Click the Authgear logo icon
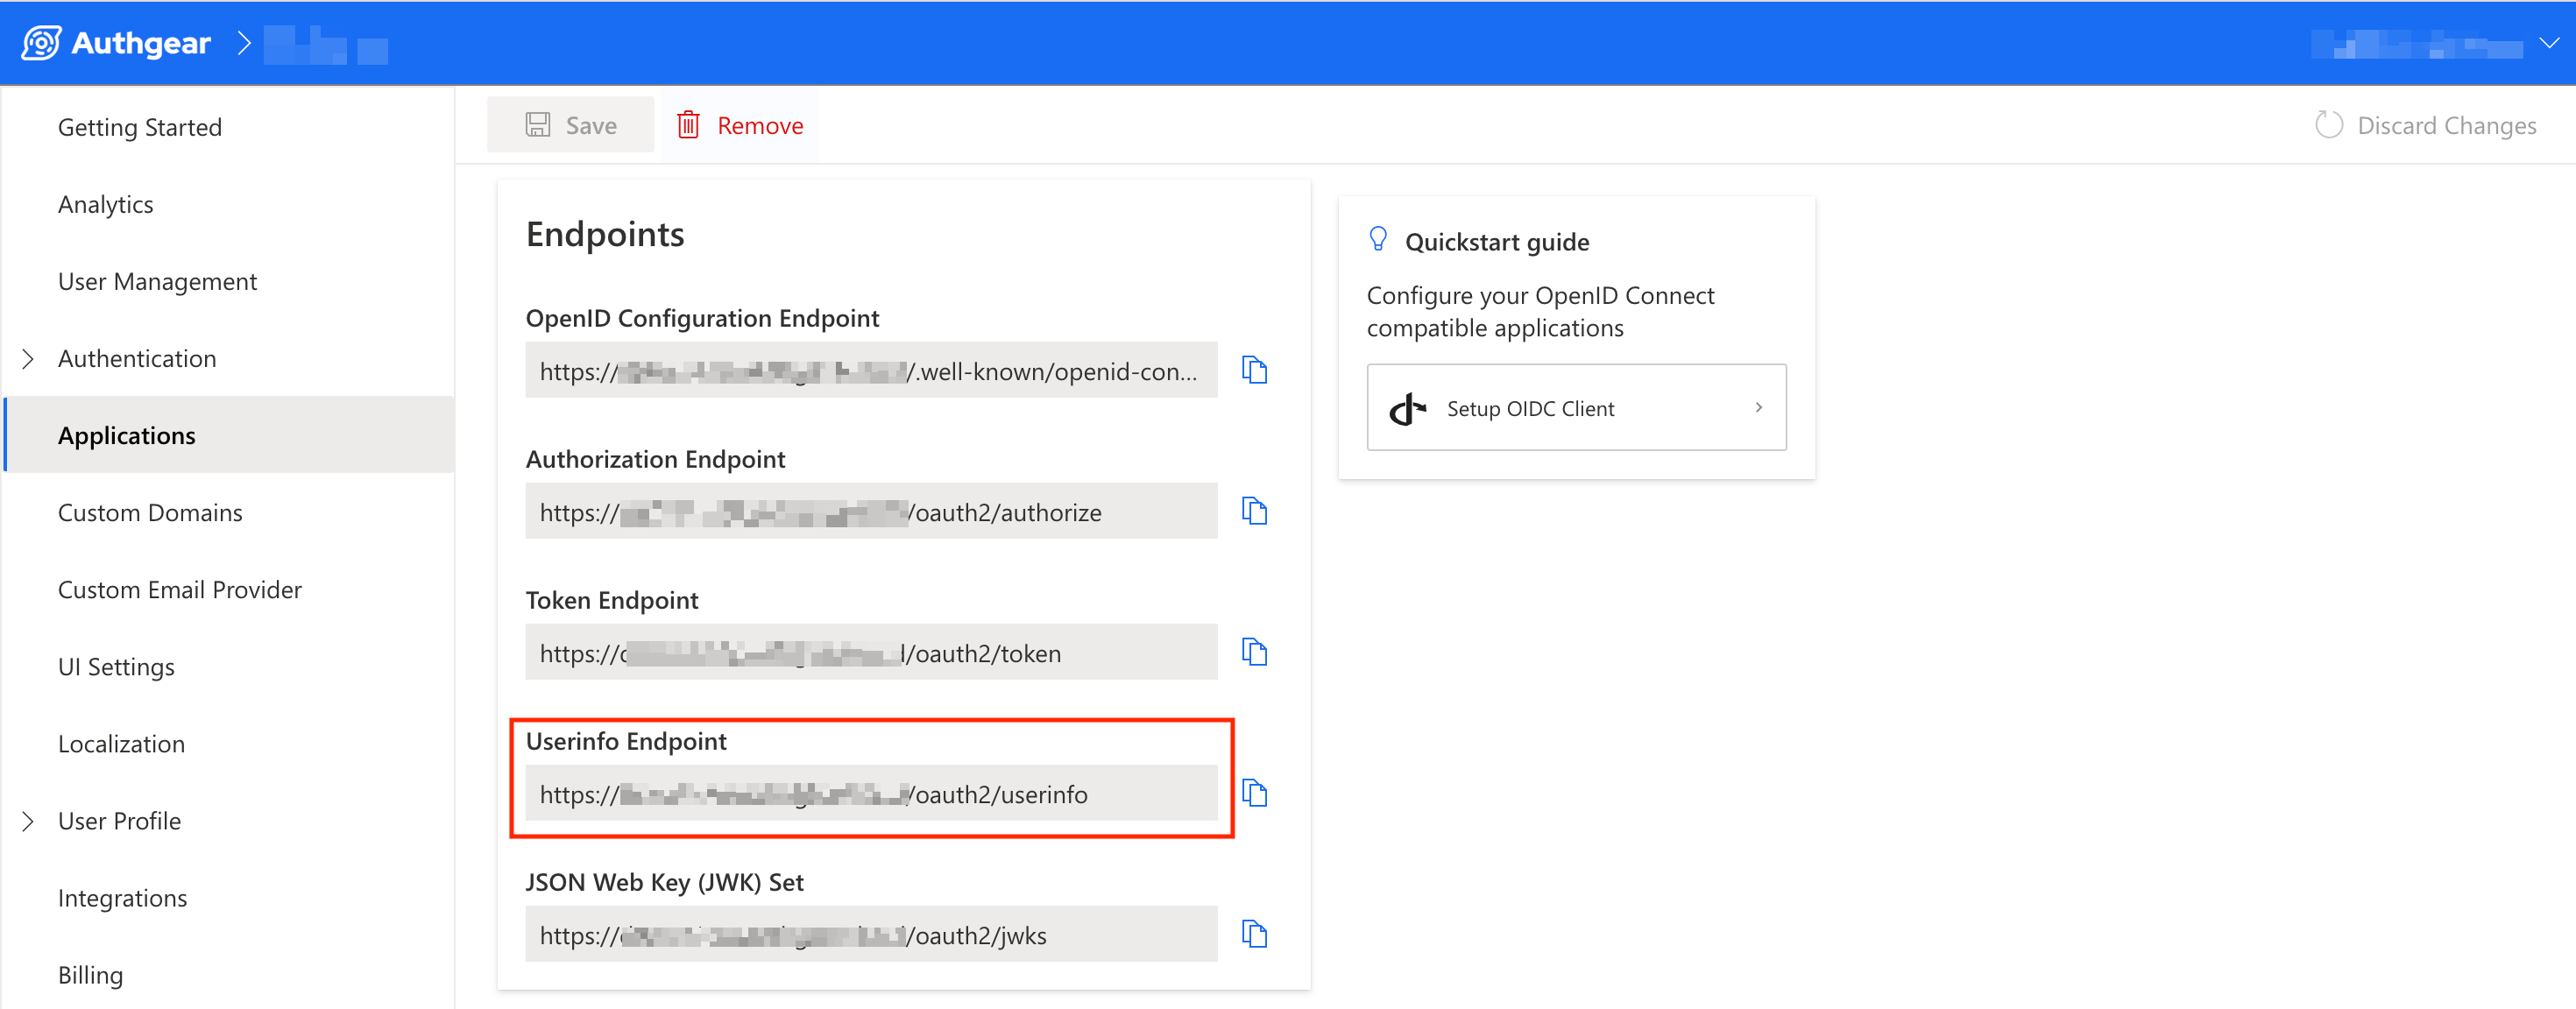2576x1009 pixels. [x=41, y=43]
